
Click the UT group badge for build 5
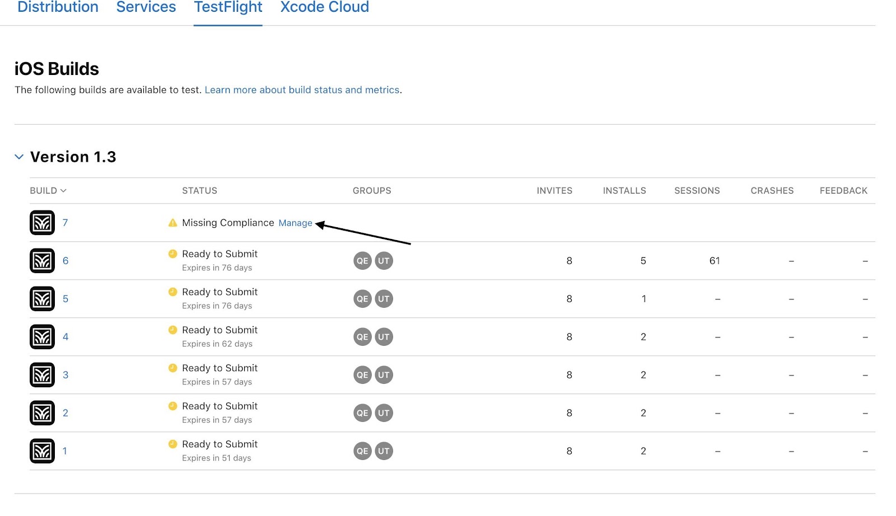pos(384,299)
